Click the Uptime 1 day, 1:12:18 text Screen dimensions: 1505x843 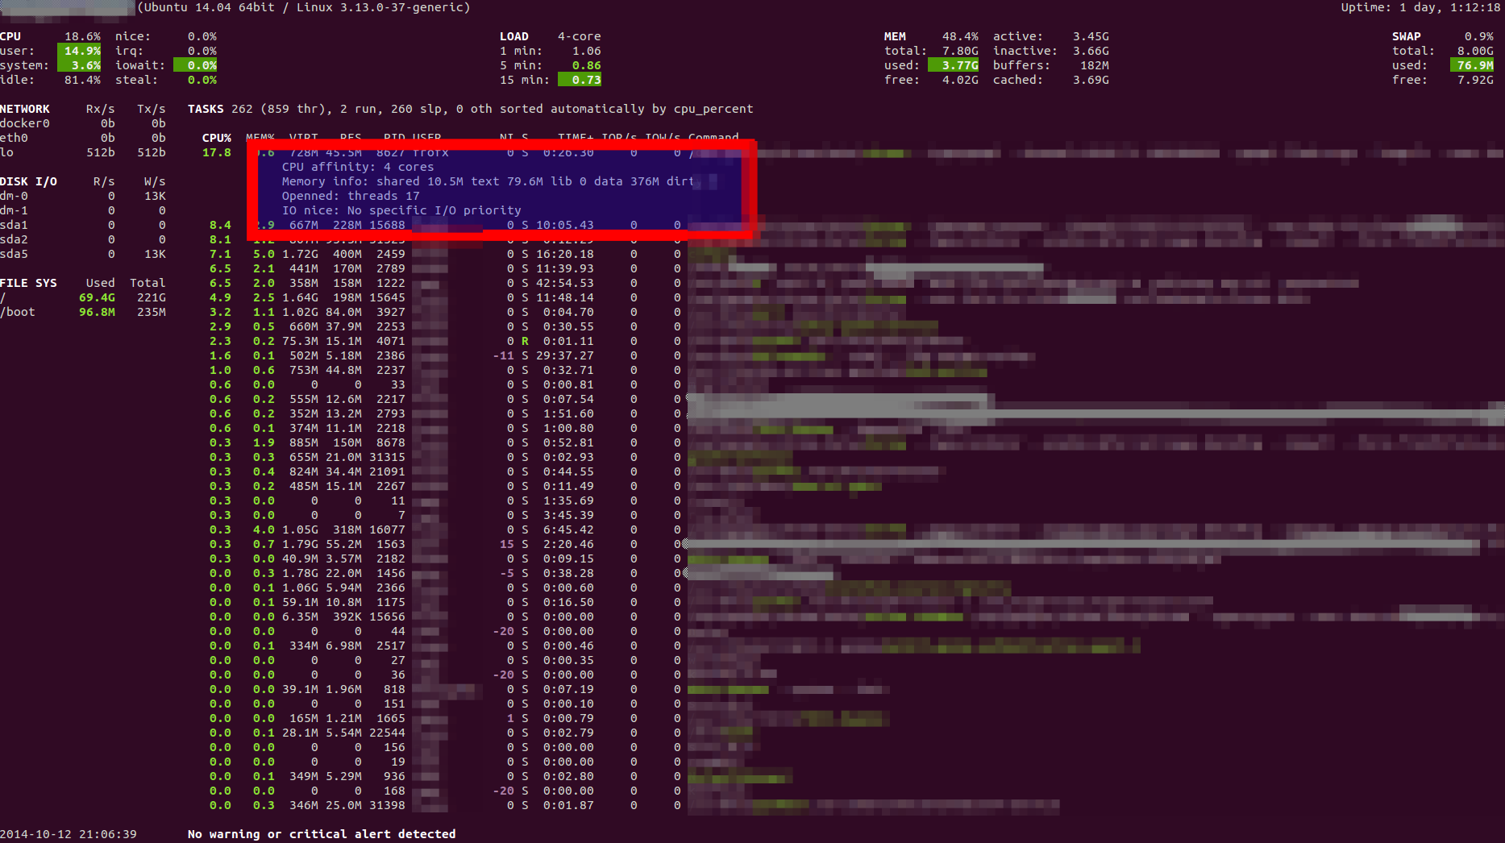coord(1421,7)
